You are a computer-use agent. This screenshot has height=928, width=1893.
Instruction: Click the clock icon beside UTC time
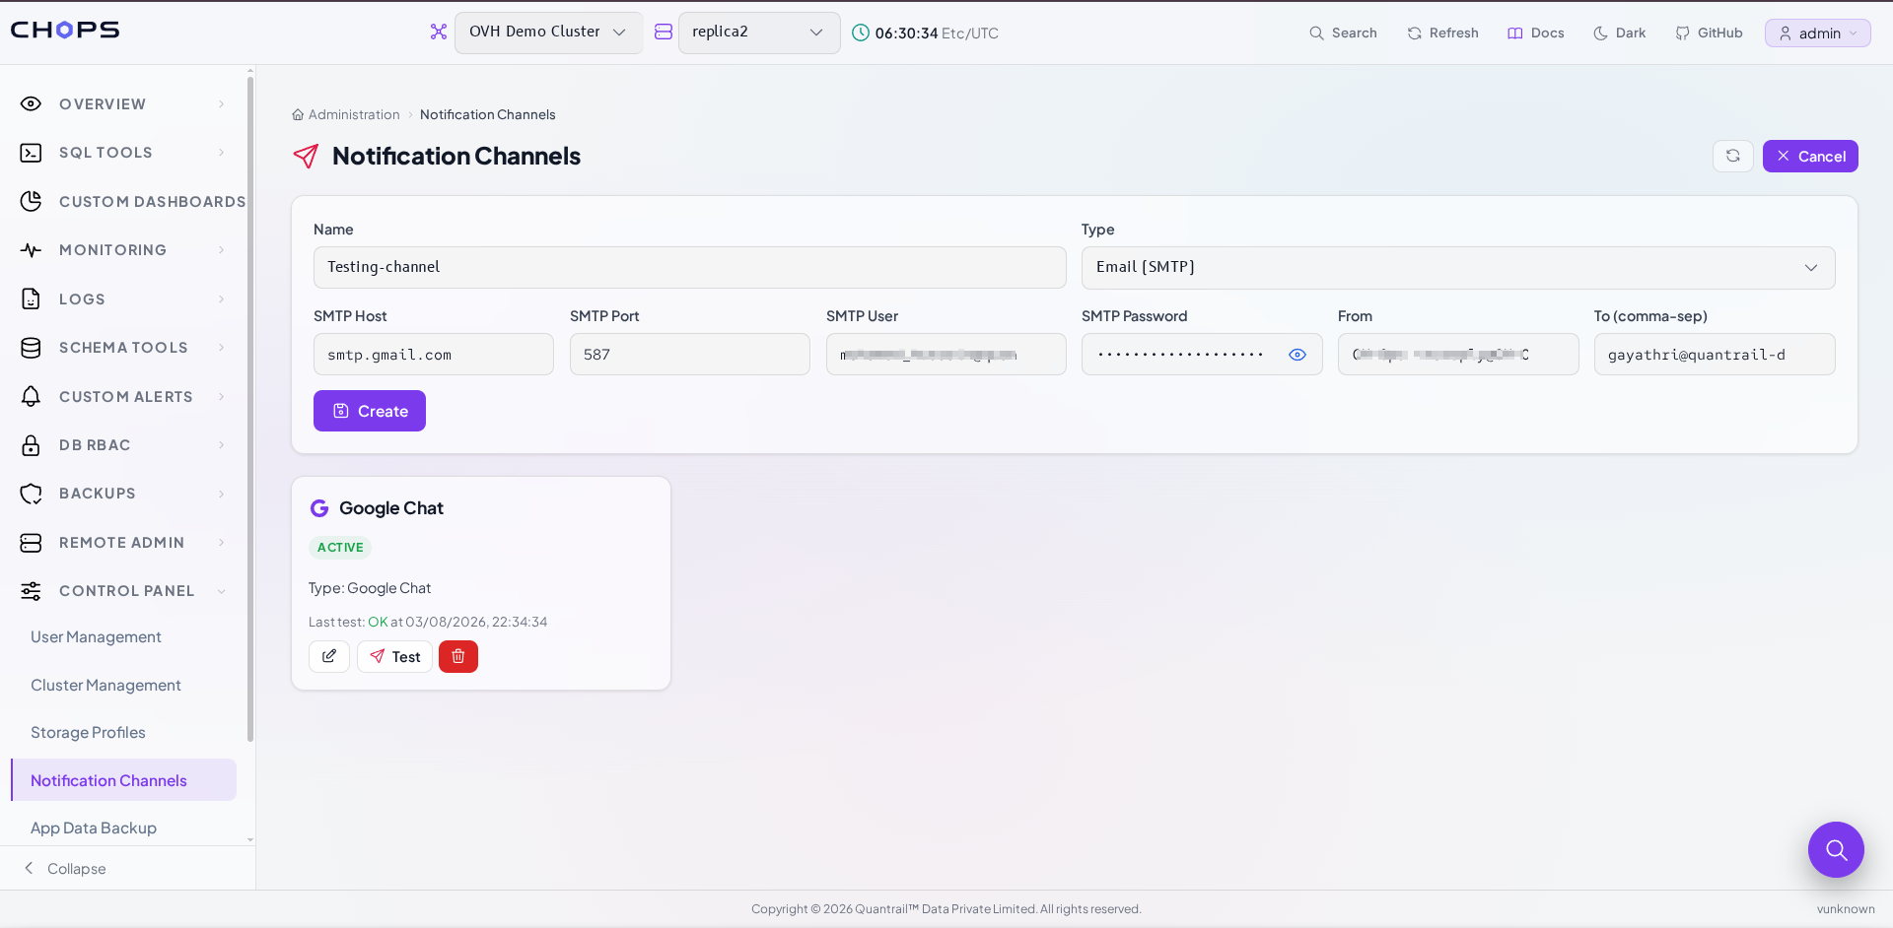pos(861,33)
